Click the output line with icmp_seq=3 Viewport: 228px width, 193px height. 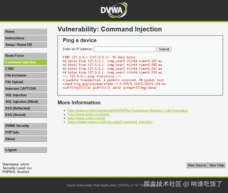(x=112, y=72)
